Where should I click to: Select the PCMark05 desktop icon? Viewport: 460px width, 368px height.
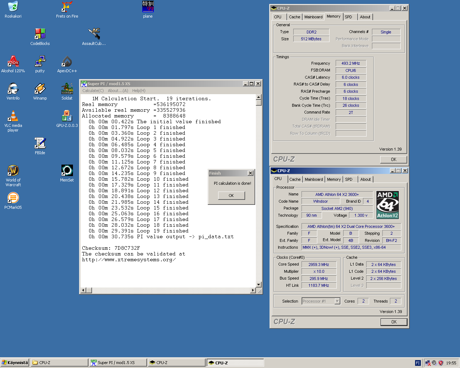click(x=13, y=201)
